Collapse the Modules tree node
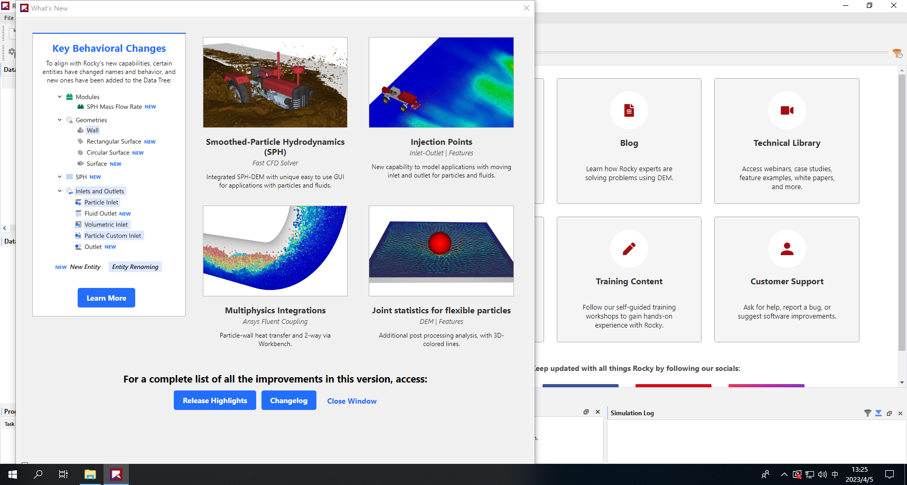 60,97
